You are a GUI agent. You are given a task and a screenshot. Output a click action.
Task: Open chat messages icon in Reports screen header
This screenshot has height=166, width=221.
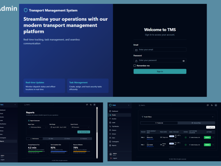[x=87, y=105]
